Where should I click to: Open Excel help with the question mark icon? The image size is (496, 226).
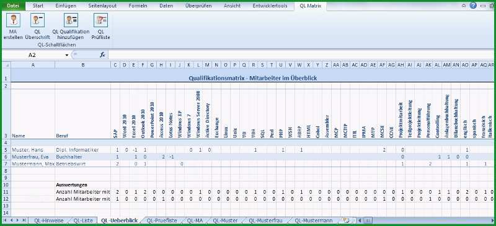473,6
